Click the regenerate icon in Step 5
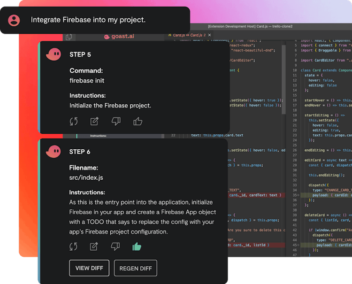Viewport: 352px width, 284px height. (x=74, y=122)
